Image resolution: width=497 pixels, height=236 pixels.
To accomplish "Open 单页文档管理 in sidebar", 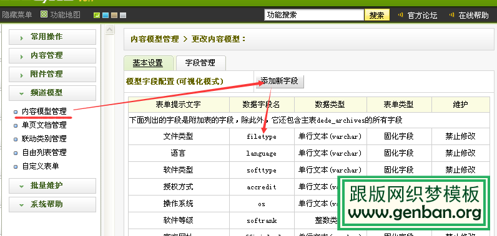I will (44, 125).
